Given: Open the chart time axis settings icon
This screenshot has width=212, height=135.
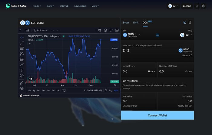Looking at the screenshot, I should [x=115, y=85].
